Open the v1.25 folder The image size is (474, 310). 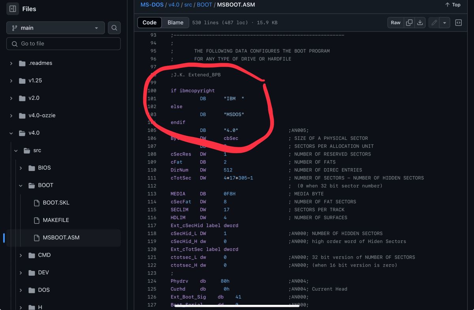click(x=35, y=81)
